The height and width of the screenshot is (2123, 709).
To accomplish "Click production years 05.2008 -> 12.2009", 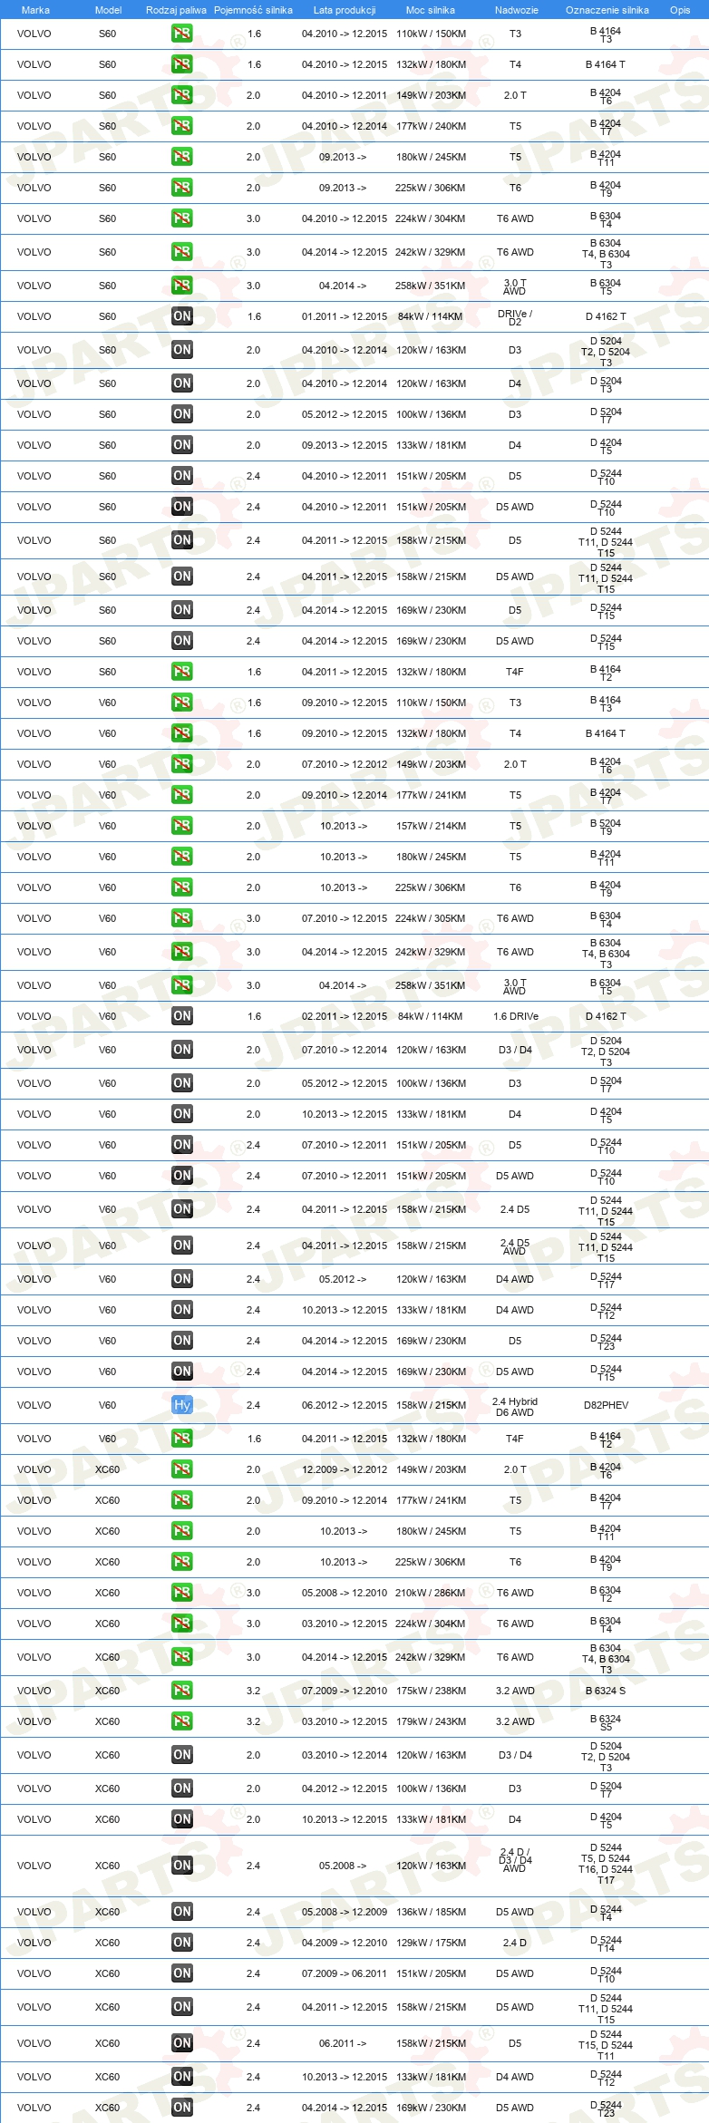I will click(x=345, y=1912).
